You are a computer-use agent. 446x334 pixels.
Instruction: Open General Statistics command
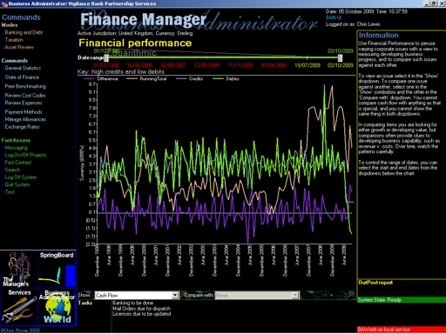pos(23,68)
